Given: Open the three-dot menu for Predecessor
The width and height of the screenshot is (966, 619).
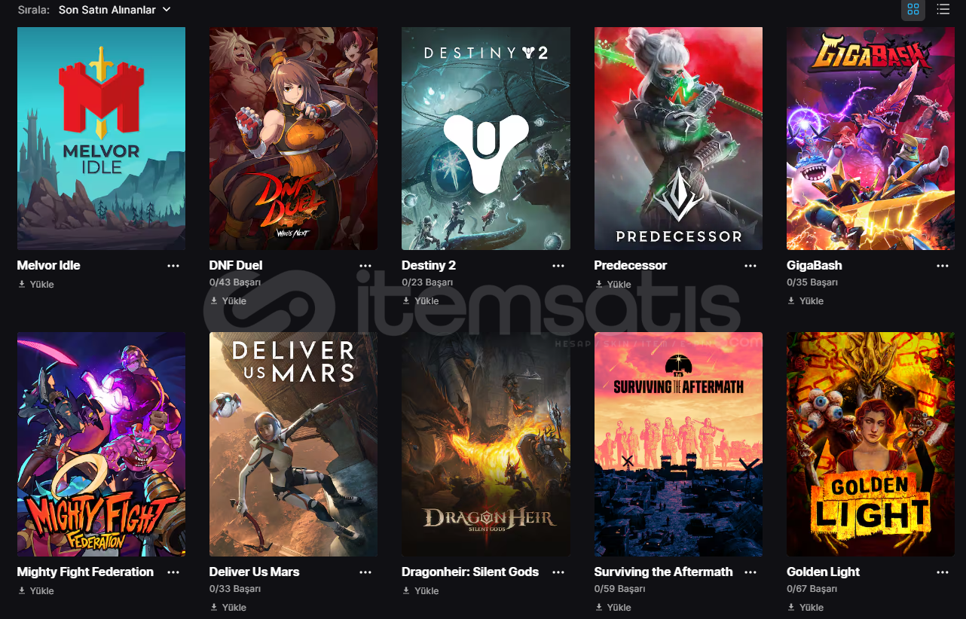Looking at the screenshot, I should (750, 266).
